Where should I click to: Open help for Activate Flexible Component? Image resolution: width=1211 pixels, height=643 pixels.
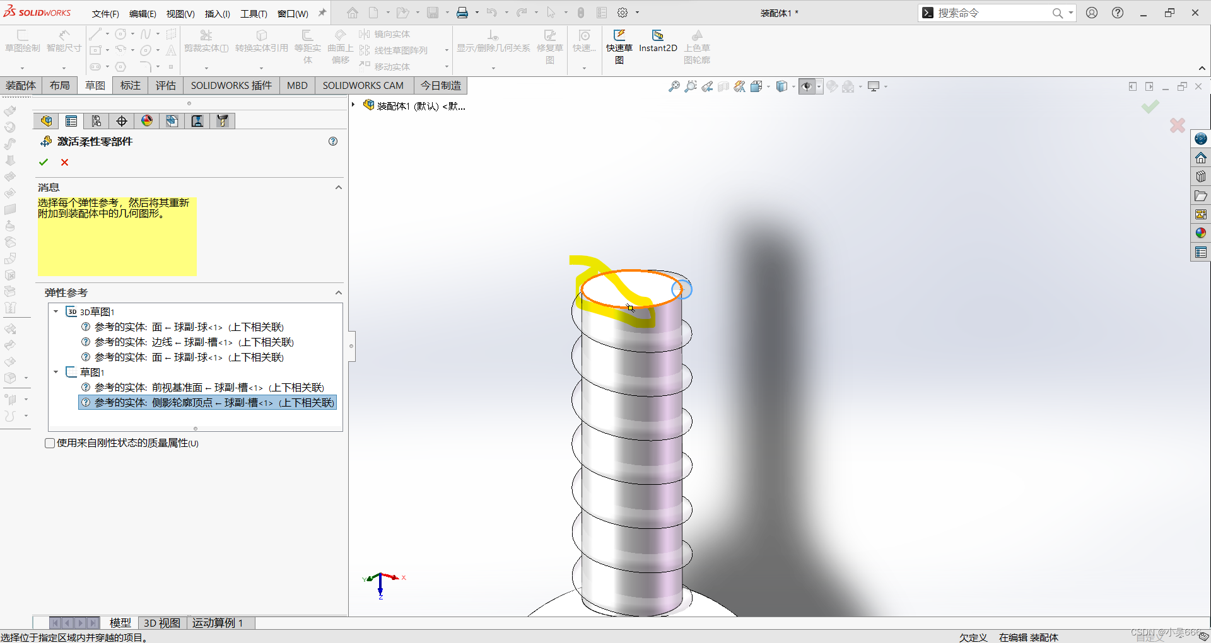pyautogui.click(x=333, y=141)
